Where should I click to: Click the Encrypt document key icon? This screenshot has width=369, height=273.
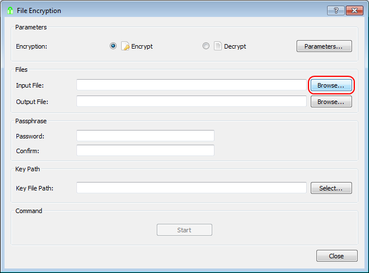click(125, 46)
